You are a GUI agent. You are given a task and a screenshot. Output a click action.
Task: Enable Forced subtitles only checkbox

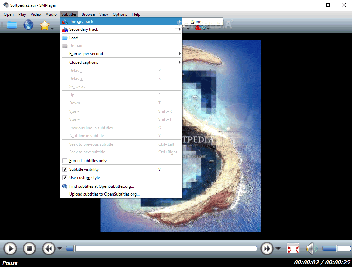pos(65,161)
